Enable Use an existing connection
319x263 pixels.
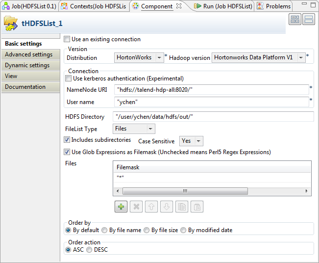coord(68,39)
